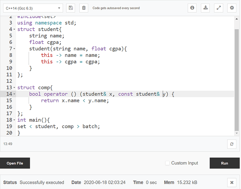Screen dimensions: 241x189
Task: Collapse the fold arrow at line 18
Action: point(14,120)
